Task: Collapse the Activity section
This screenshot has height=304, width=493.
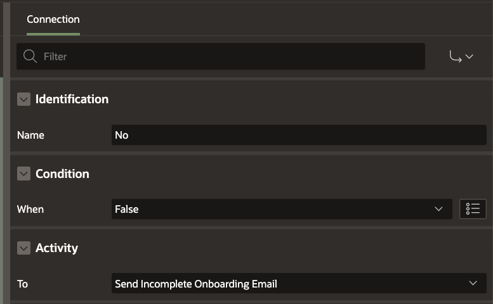Action: click(x=24, y=248)
